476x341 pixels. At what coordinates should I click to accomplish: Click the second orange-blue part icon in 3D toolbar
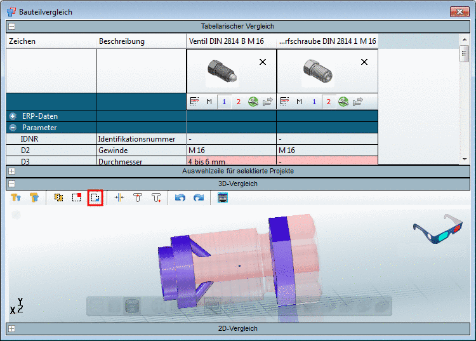click(x=34, y=197)
